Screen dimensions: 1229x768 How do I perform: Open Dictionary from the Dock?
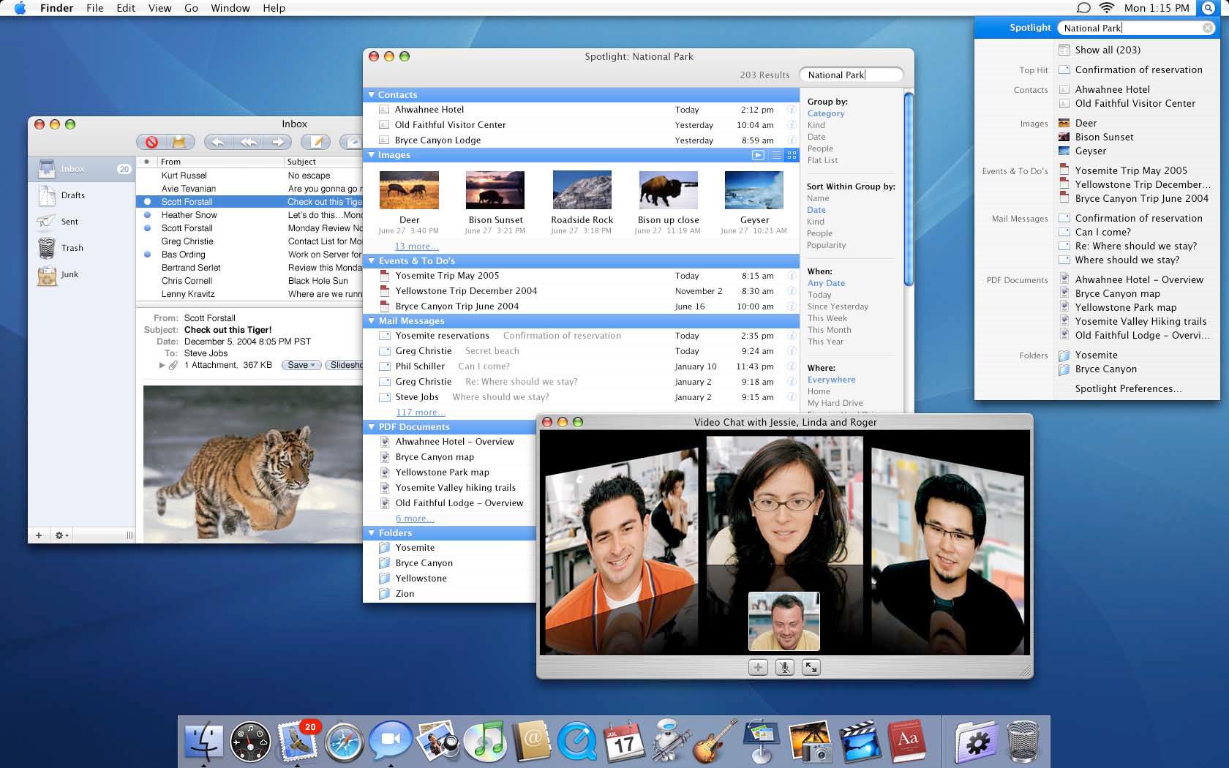[907, 742]
